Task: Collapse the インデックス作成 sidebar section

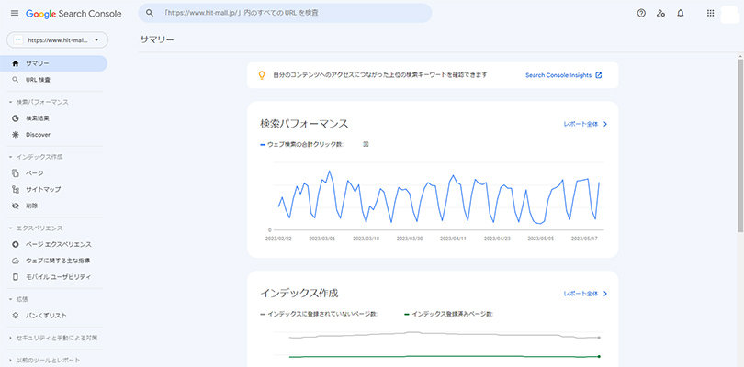Action: point(9,157)
